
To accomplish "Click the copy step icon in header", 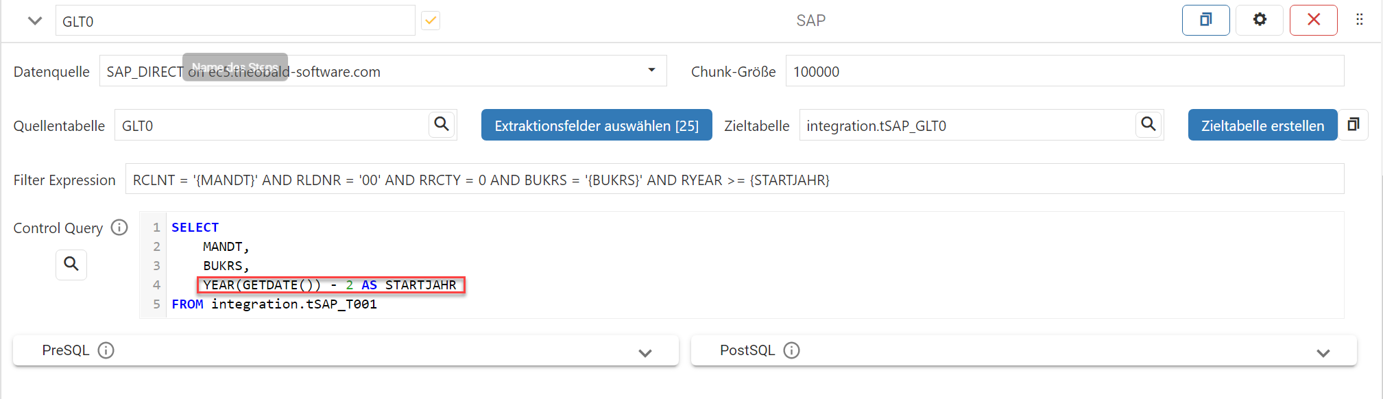I will (x=1205, y=20).
